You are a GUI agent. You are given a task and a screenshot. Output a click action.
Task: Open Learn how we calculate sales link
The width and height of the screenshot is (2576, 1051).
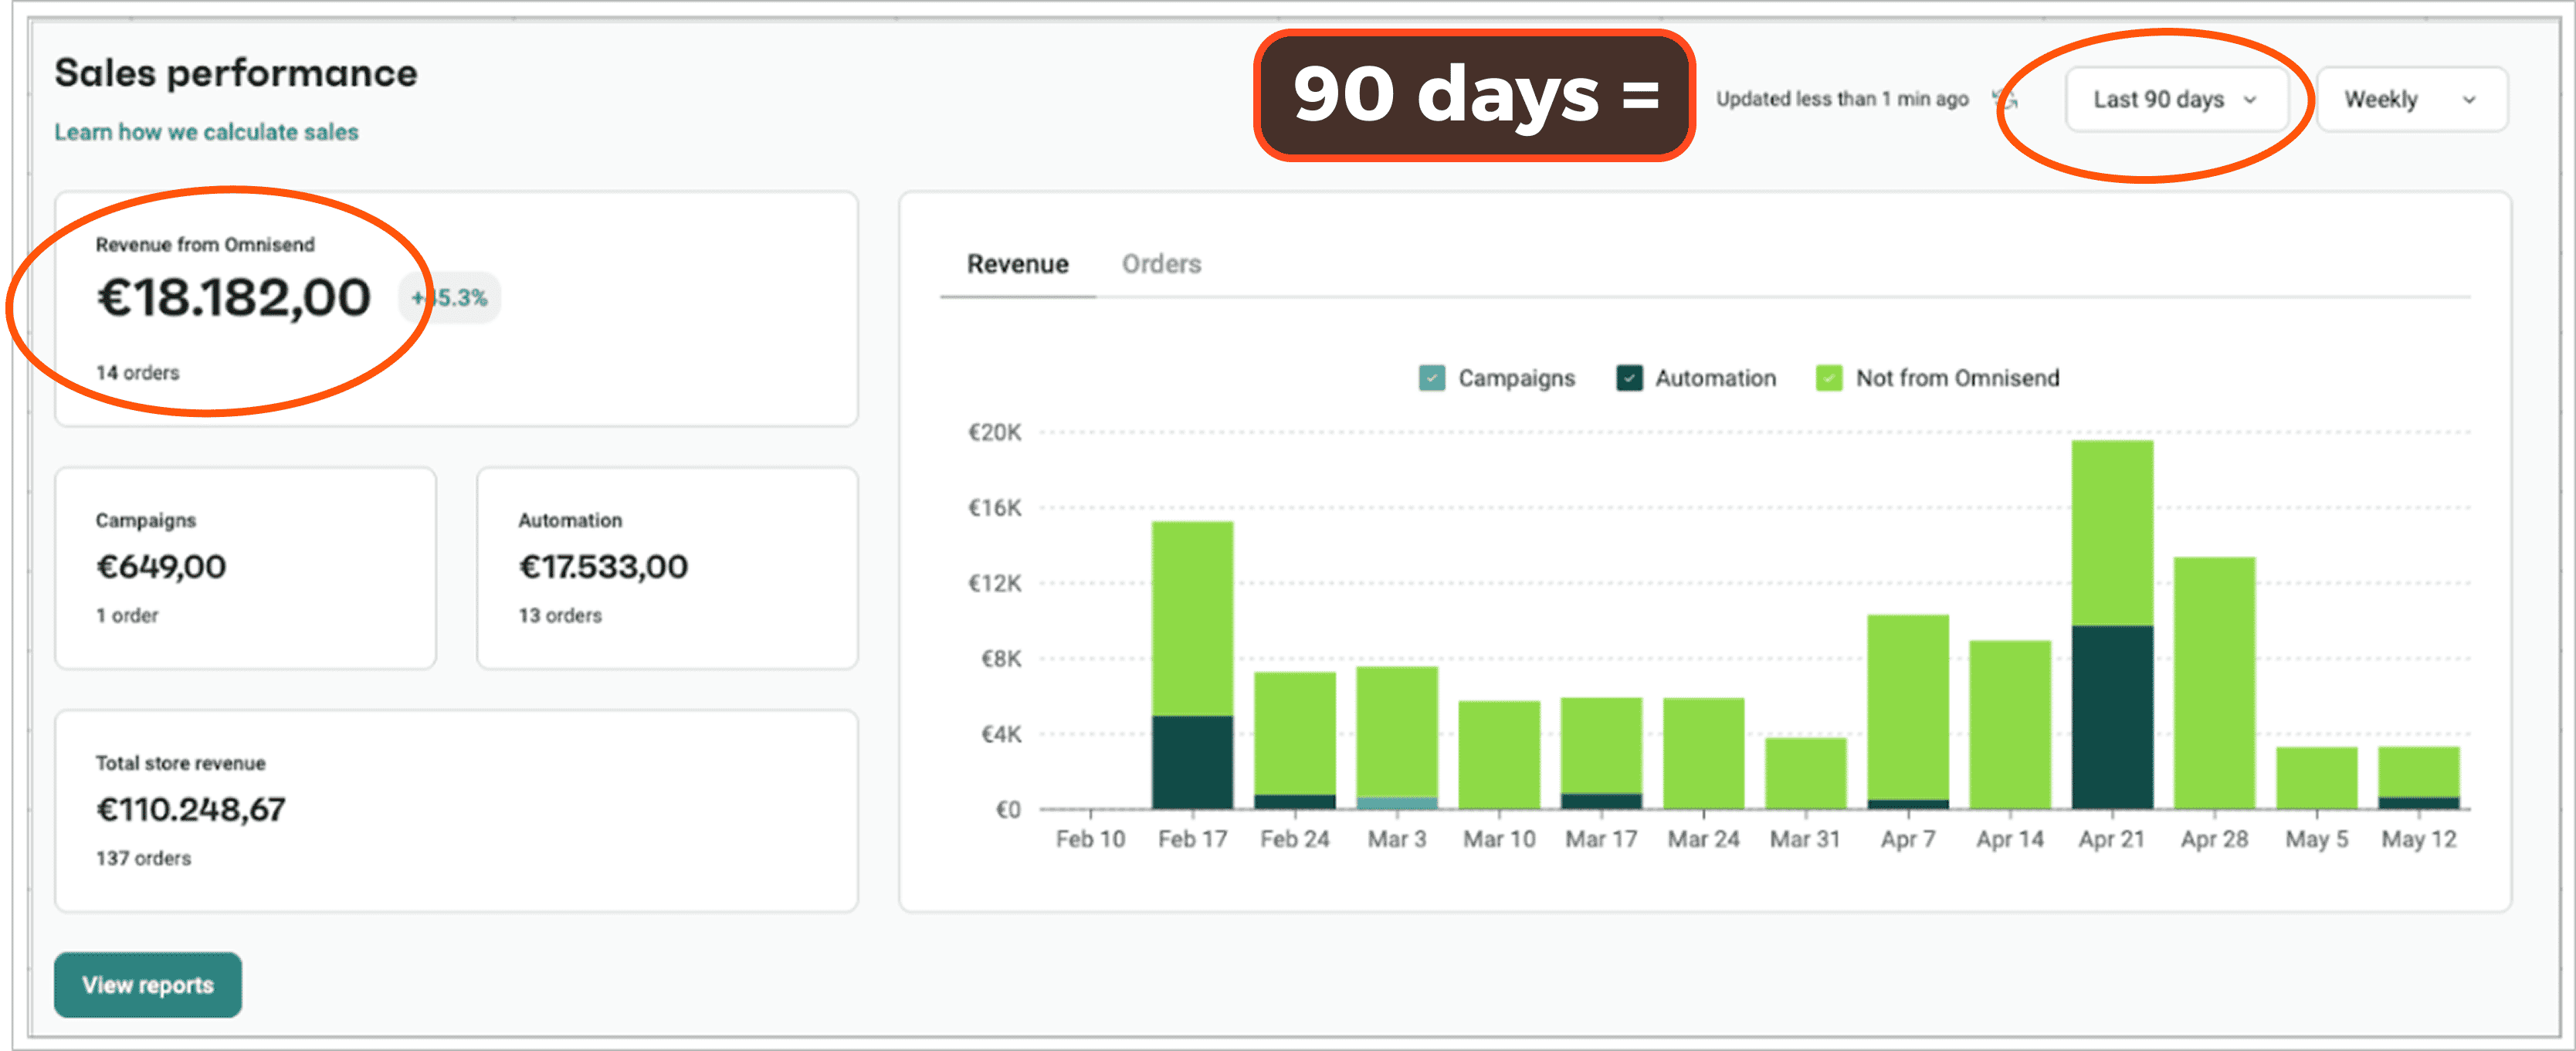point(206,132)
